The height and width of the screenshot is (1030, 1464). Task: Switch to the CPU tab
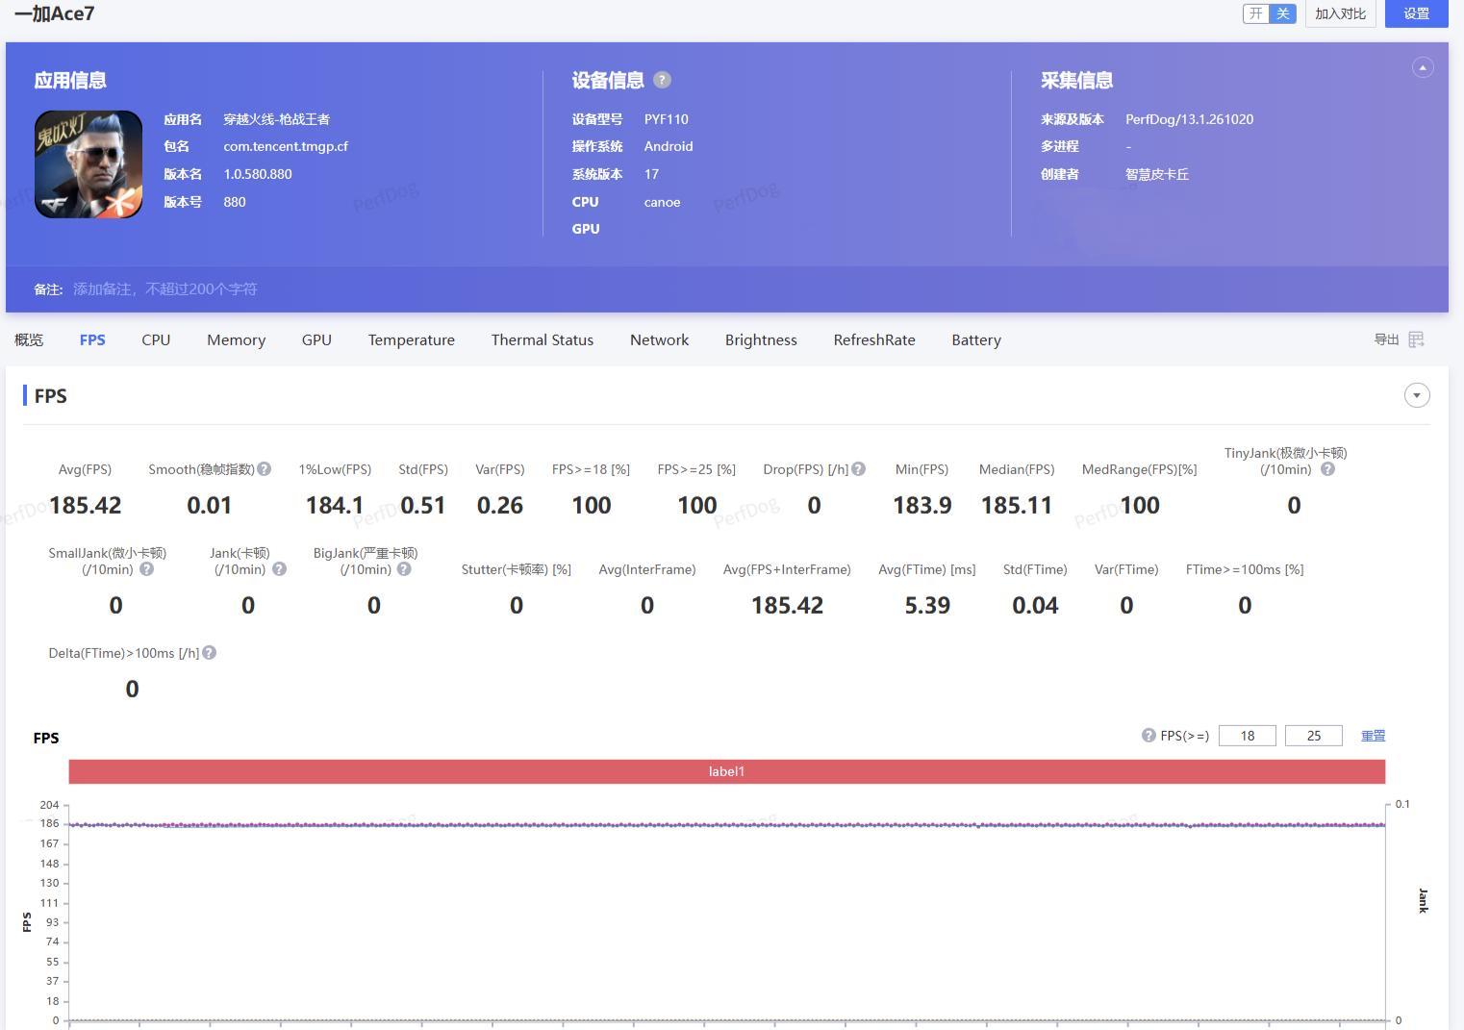pos(156,339)
